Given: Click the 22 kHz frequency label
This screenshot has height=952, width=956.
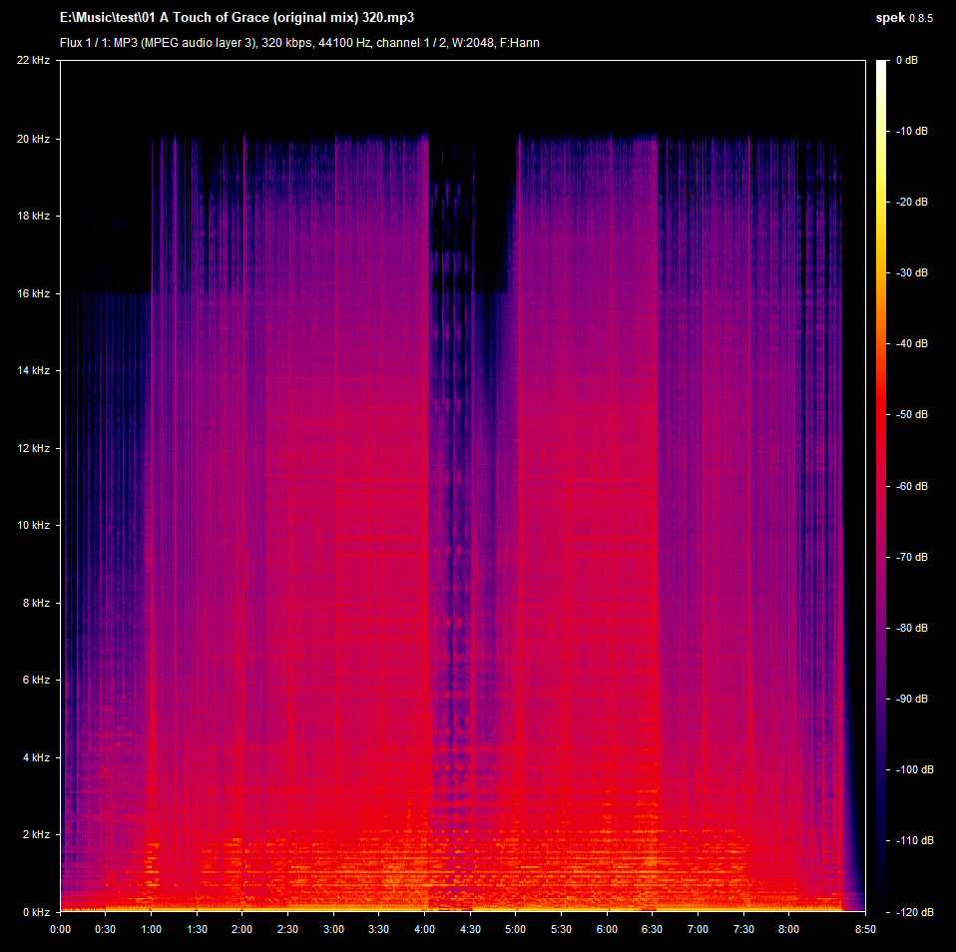Looking at the screenshot, I should 32,61.
